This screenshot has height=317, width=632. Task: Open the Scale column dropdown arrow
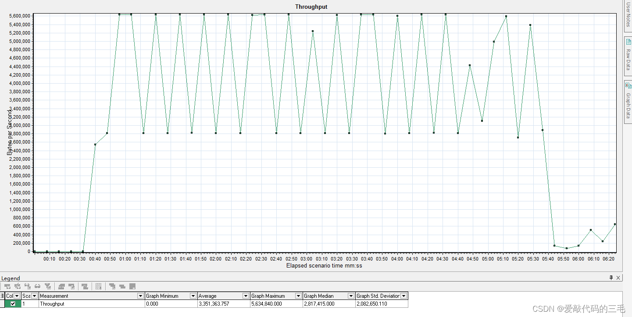34,296
